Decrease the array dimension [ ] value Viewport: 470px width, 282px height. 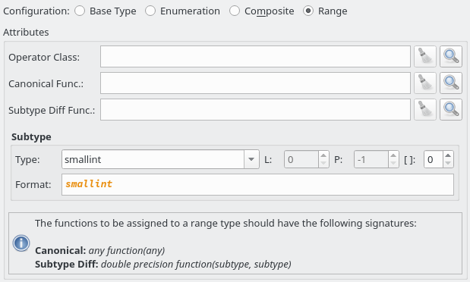coord(448,164)
